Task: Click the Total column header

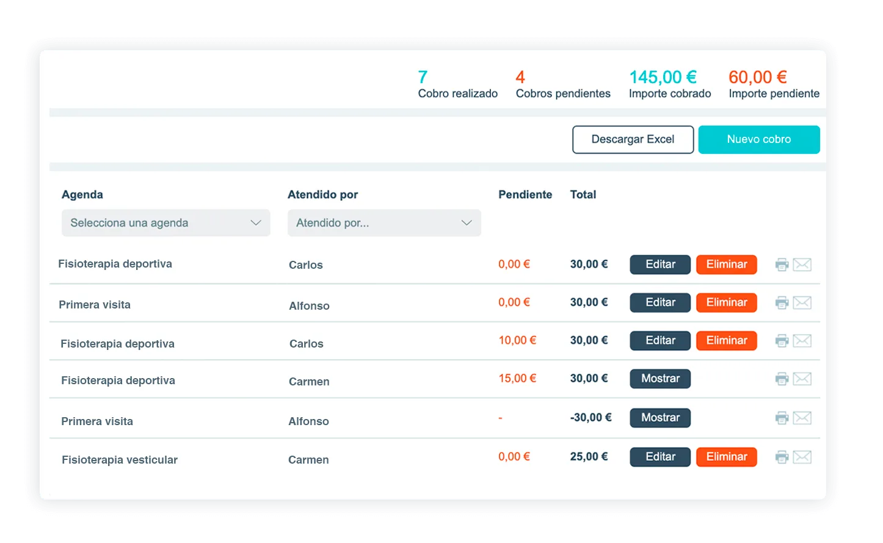Action: (583, 195)
